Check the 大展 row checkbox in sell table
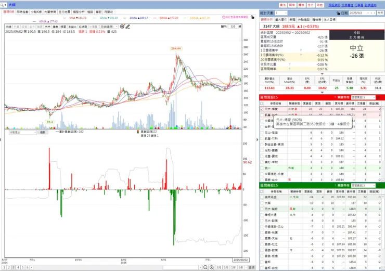 pos(262,203)
